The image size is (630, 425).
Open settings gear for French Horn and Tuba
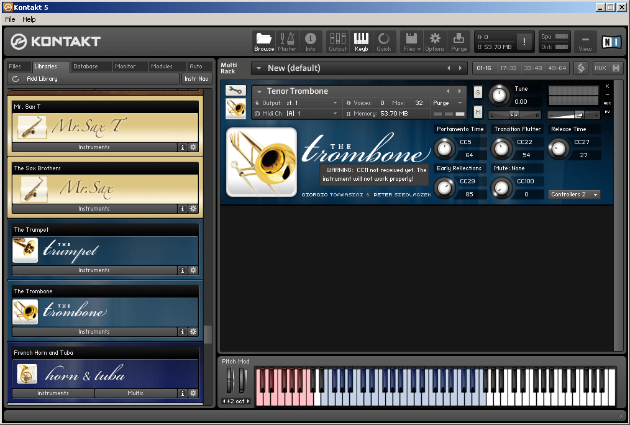coord(193,393)
